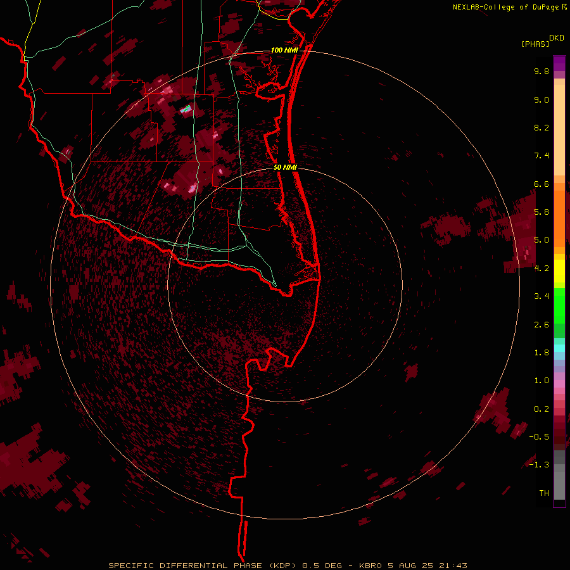Click the light peach band of the color bar
The width and height of the screenshot is (570, 570).
[559, 130]
